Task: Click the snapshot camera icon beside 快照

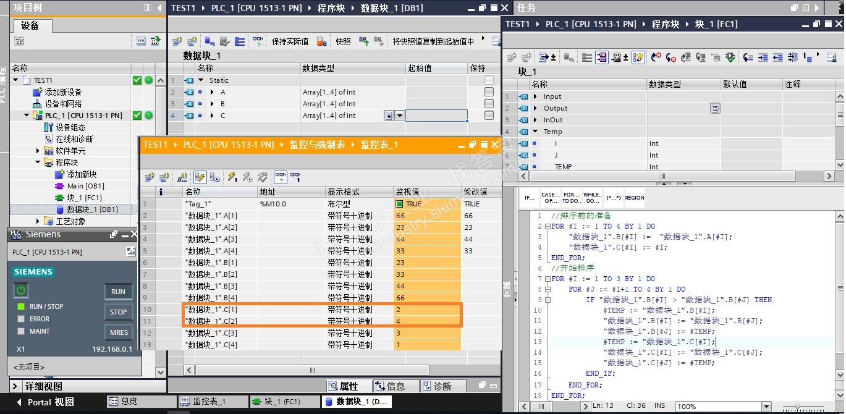Action: (x=363, y=41)
